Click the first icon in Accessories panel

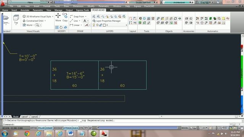186,19
